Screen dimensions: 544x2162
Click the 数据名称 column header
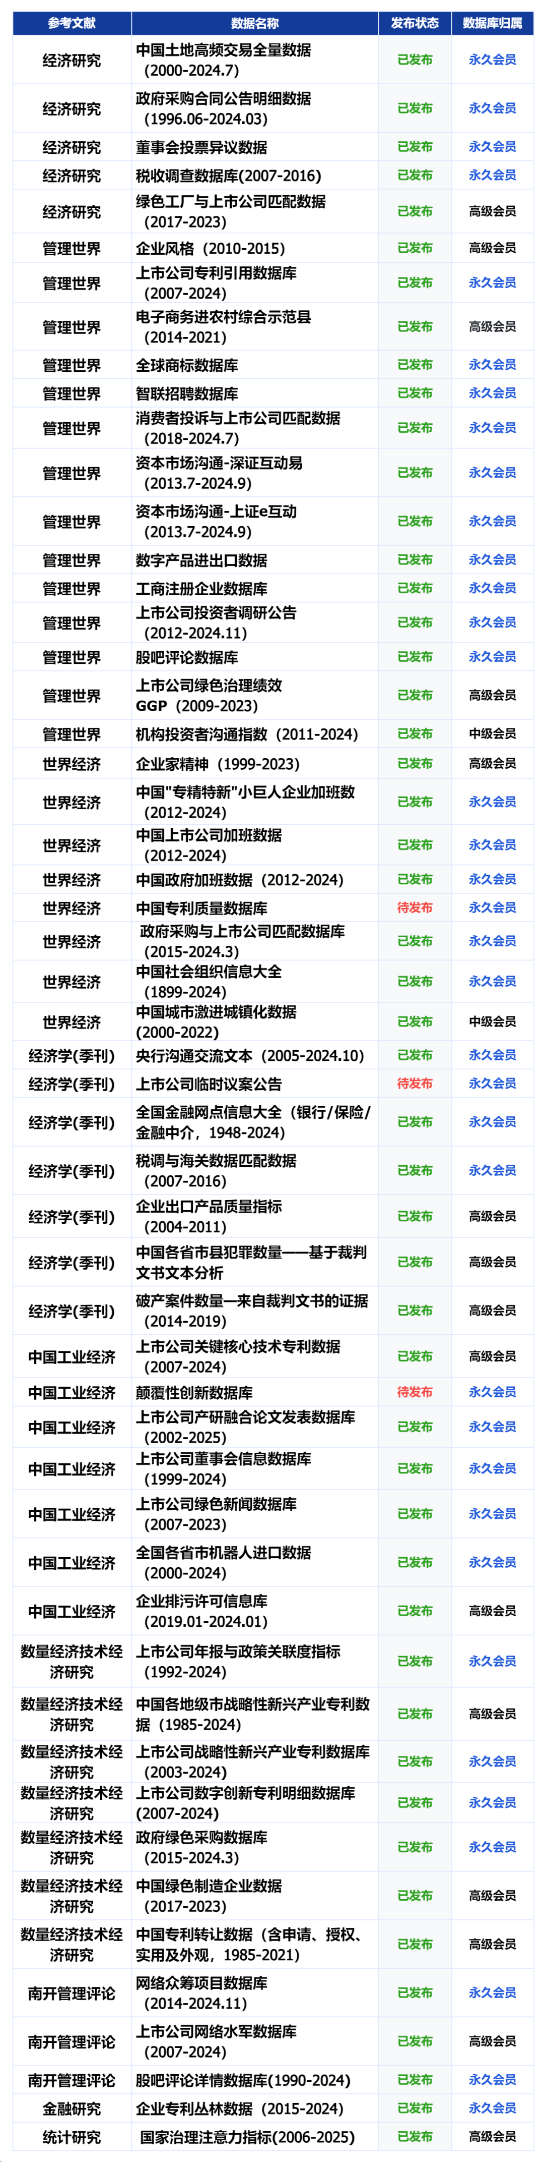click(x=254, y=24)
